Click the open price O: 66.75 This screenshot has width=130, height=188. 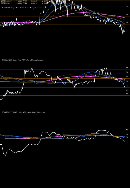tap(34, 1)
